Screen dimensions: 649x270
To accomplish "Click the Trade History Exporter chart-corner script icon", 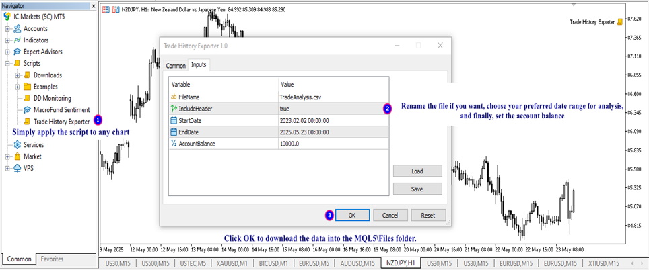I will [x=619, y=22].
